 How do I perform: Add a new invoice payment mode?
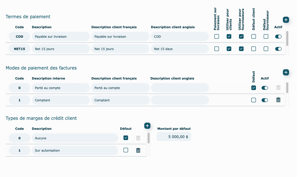coord(286,72)
